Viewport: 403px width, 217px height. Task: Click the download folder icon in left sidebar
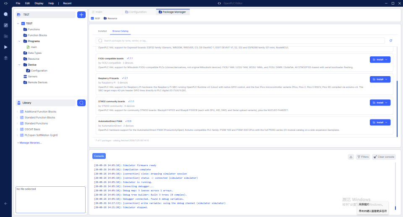pyautogui.click(x=5, y=36)
